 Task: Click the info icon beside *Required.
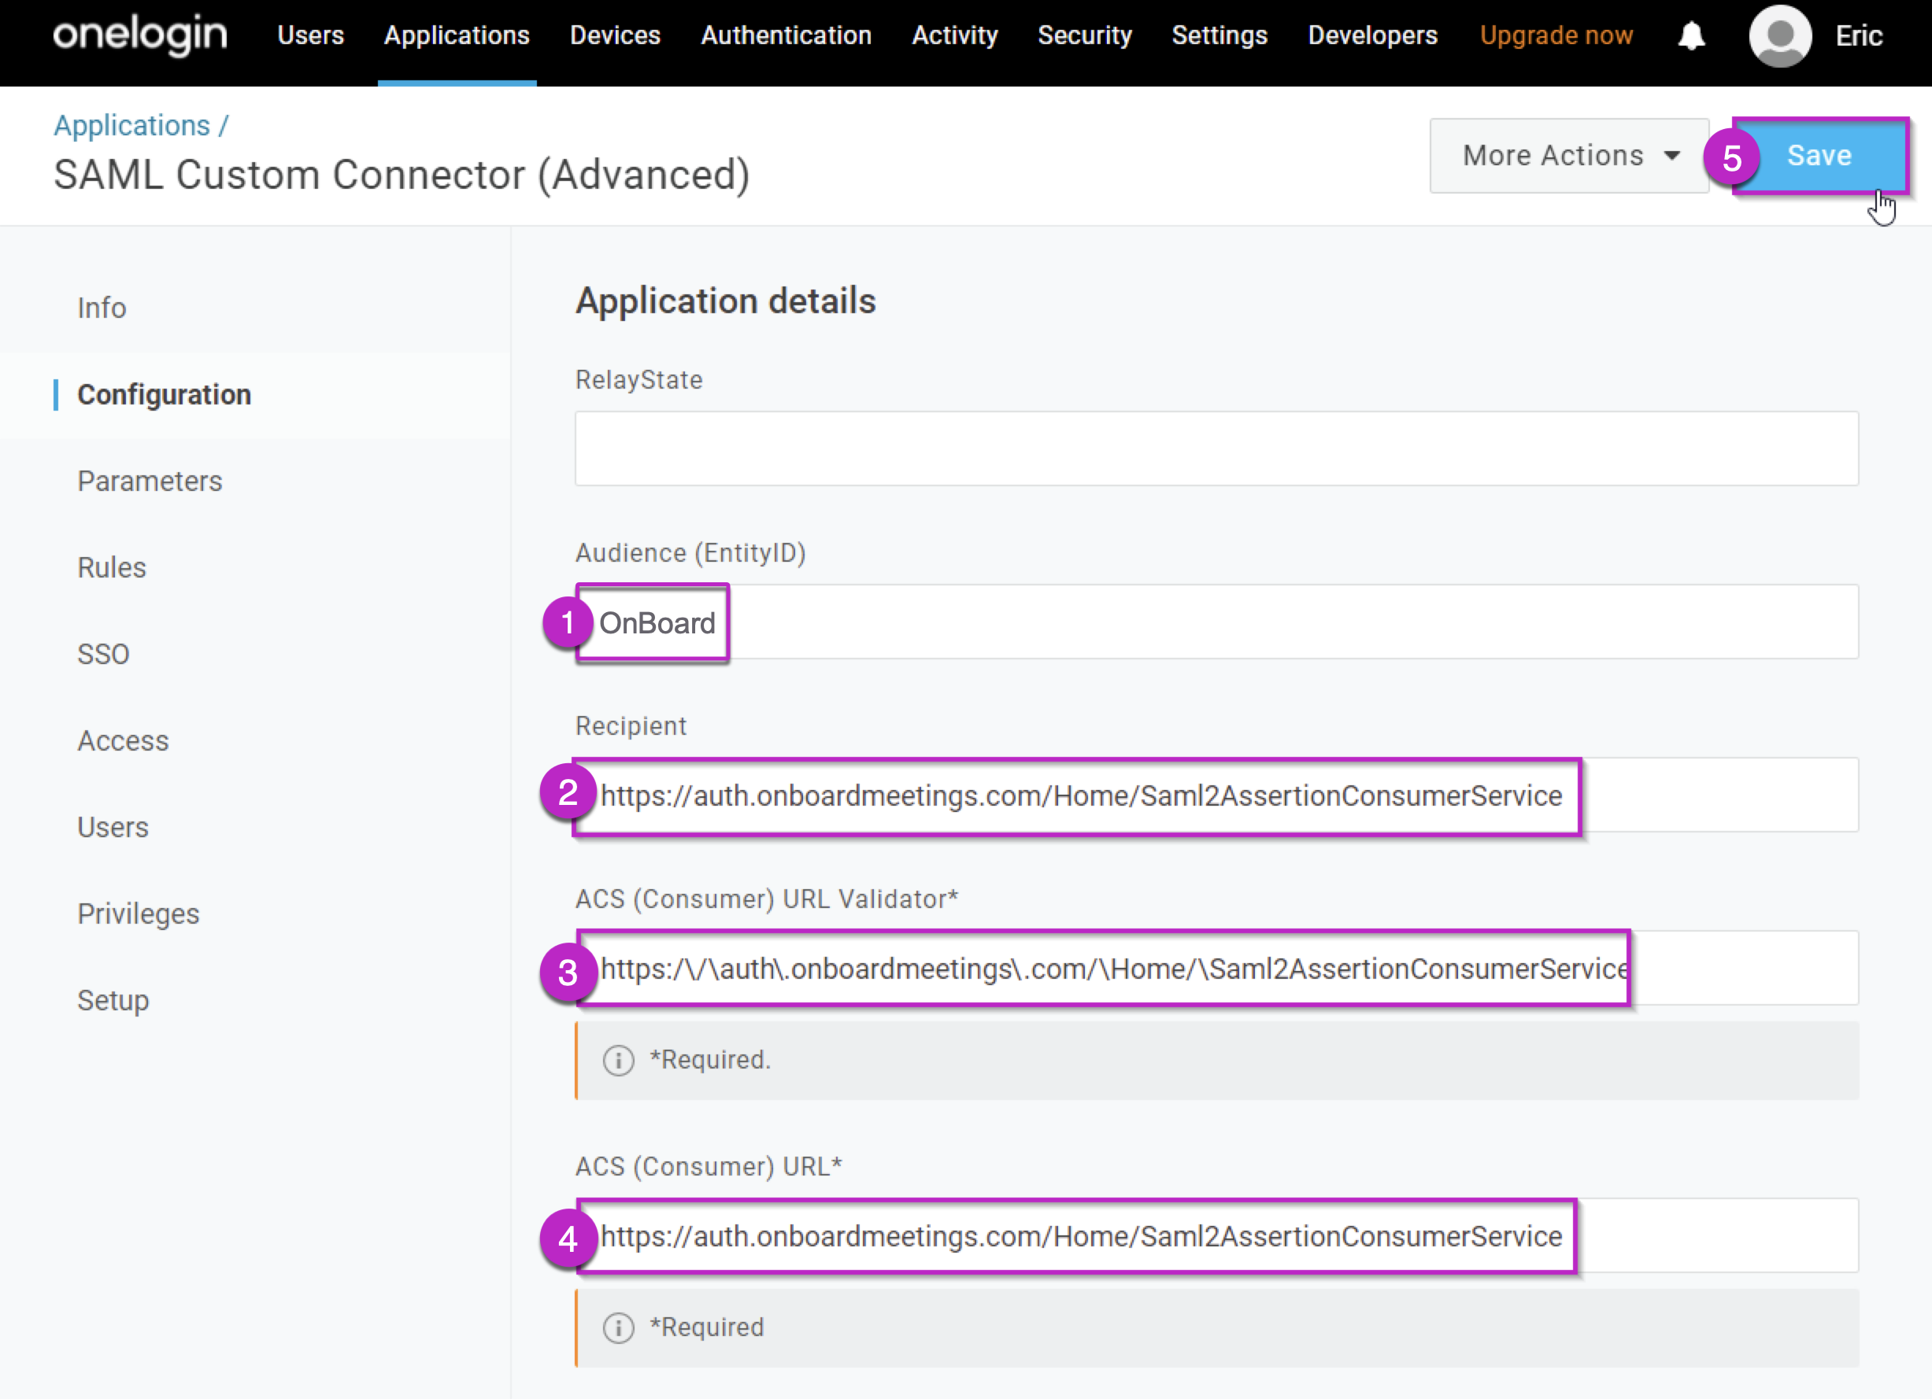coord(619,1060)
